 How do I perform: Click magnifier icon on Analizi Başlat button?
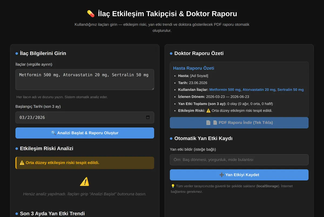click(53, 133)
